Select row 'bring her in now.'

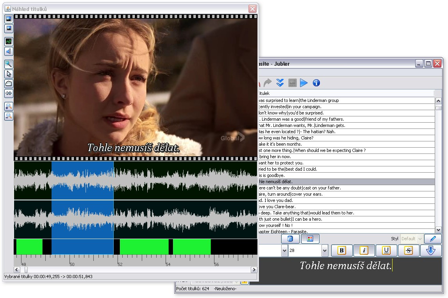point(346,157)
